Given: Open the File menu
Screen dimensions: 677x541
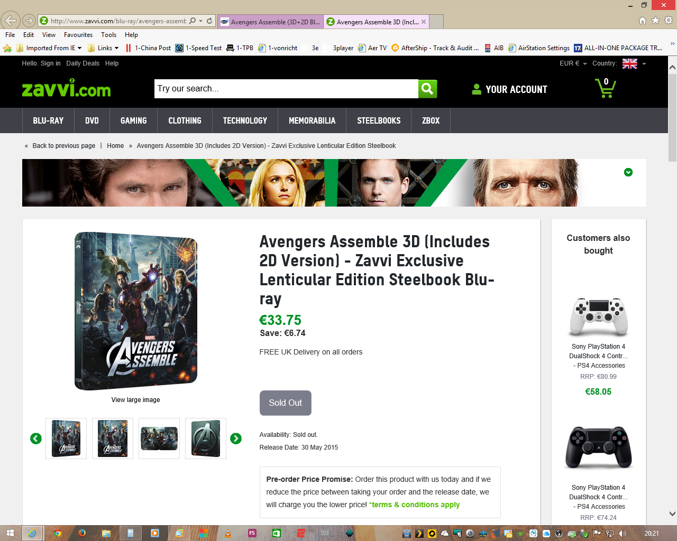Looking at the screenshot, I should tap(10, 35).
